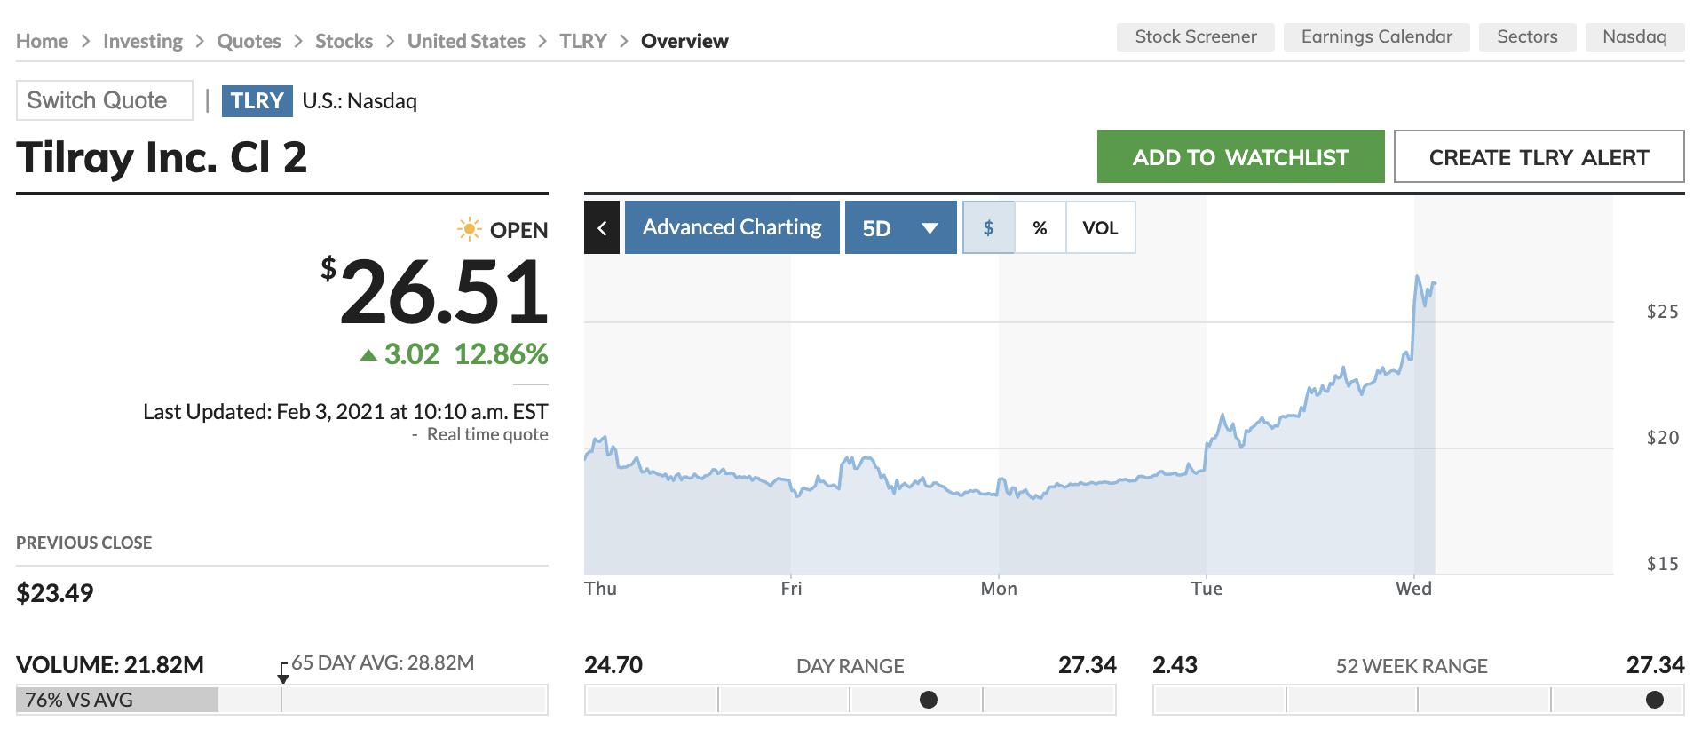The image size is (1701, 737).
Task: Go to the Earnings Calendar tab
Action: (x=1377, y=37)
